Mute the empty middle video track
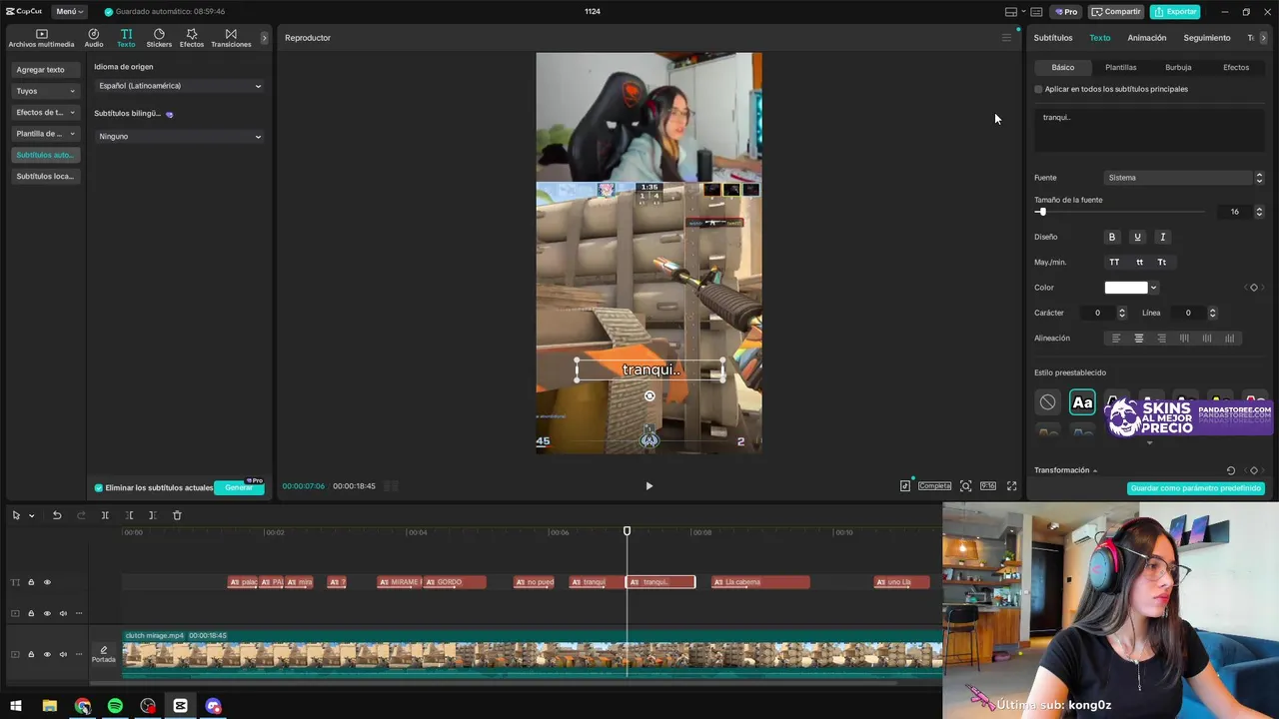Screen dimensions: 1279x719 tap(63, 613)
